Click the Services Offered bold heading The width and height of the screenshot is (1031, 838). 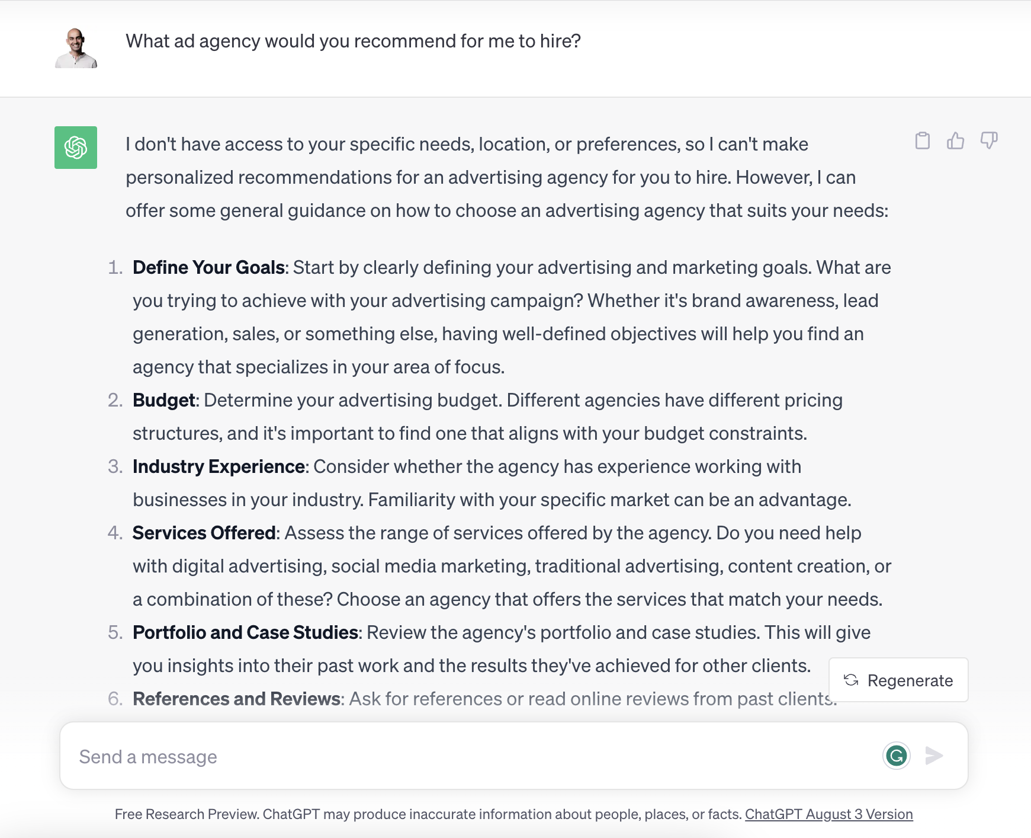[204, 533]
